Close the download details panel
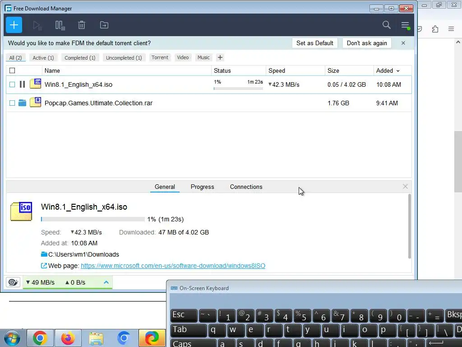462x347 pixels. 405,187
